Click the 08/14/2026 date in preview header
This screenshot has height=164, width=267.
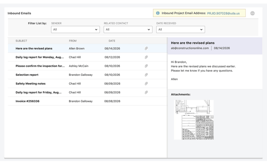coord(222,48)
